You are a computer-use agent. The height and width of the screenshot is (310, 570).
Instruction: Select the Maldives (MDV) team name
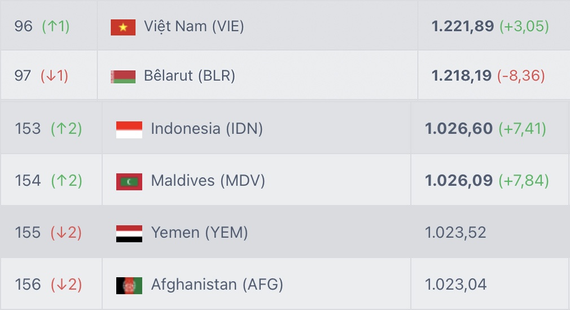[x=208, y=181]
